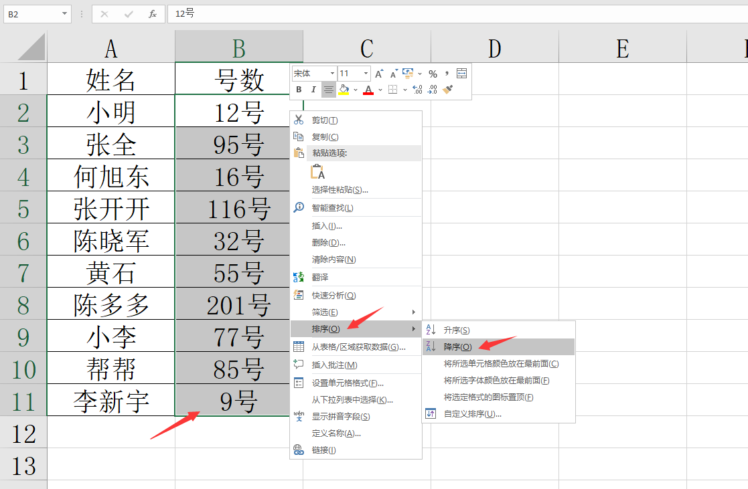The height and width of the screenshot is (489, 748).
Task: Click header cell 姓名
Action: [111, 79]
